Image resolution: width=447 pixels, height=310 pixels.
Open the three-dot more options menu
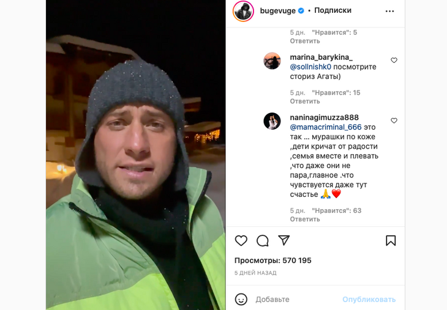389,11
